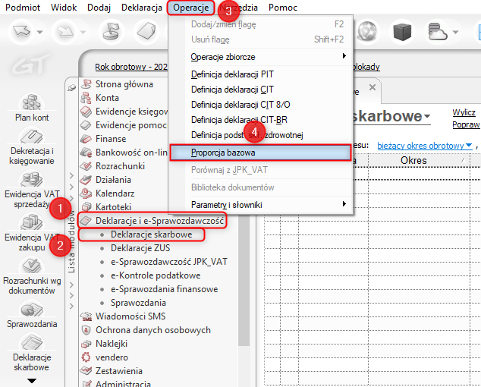Click the flag toolbar icon

pos(111,31)
